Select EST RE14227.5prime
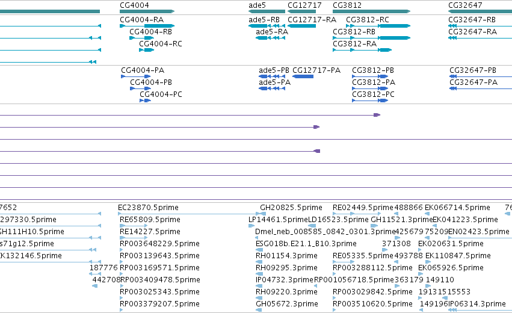This screenshot has width=512, height=313. (x=150, y=232)
